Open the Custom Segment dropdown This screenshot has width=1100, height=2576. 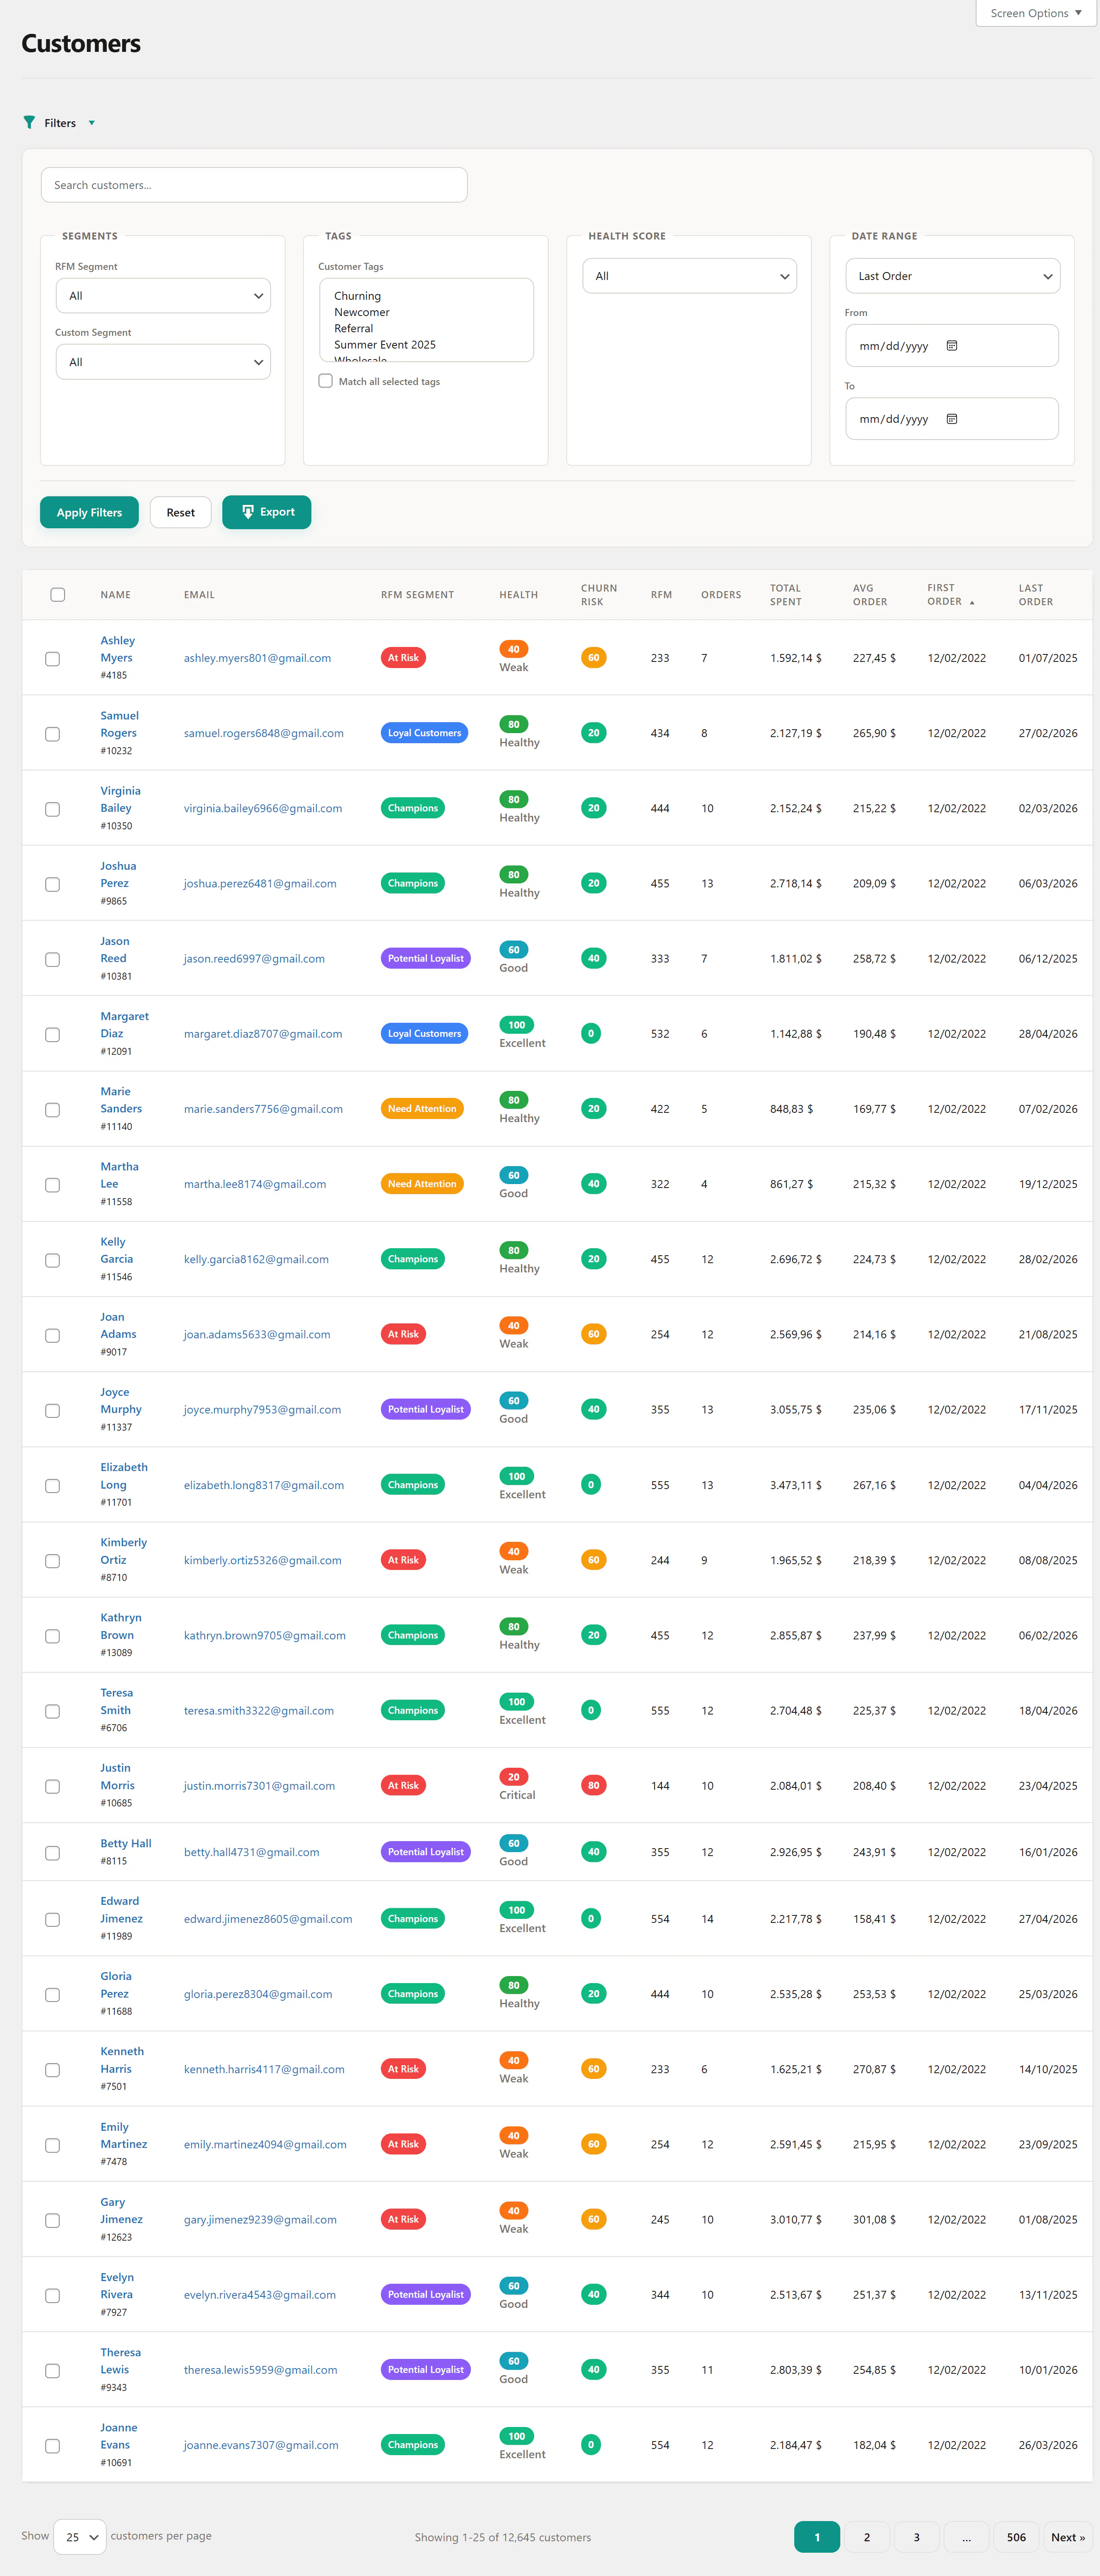163,362
